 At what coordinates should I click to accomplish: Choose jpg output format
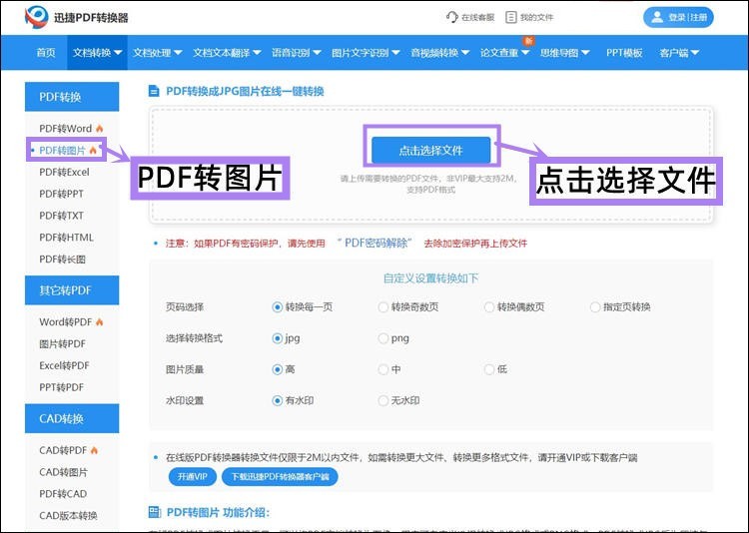pyautogui.click(x=277, y=338)
